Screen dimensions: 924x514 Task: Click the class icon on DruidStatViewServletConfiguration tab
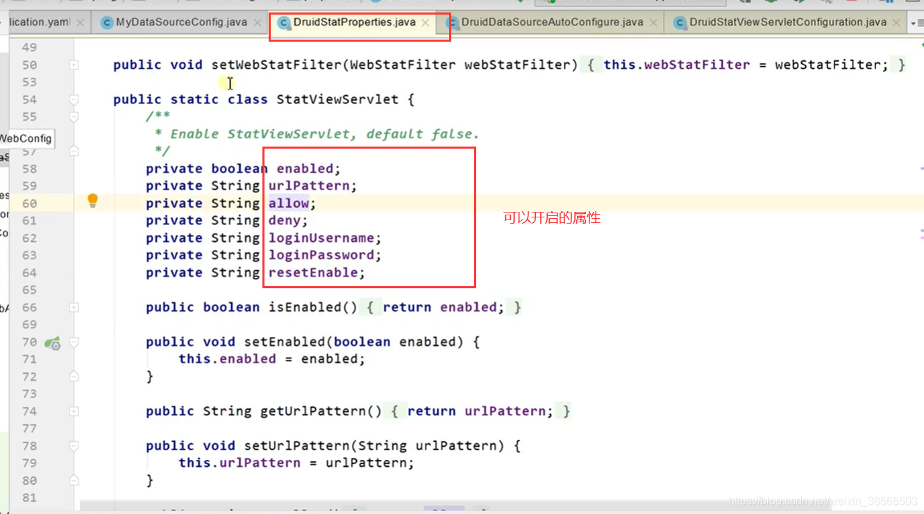click(680, 23)
